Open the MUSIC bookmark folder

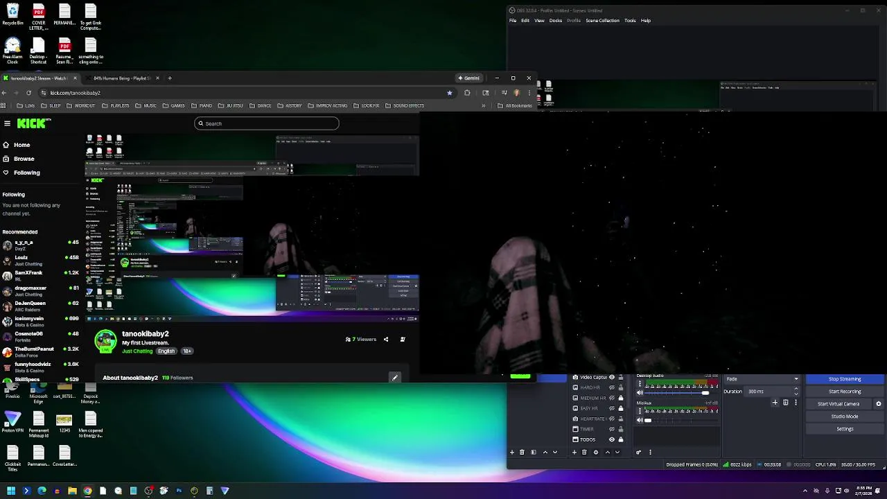(146, 106)
